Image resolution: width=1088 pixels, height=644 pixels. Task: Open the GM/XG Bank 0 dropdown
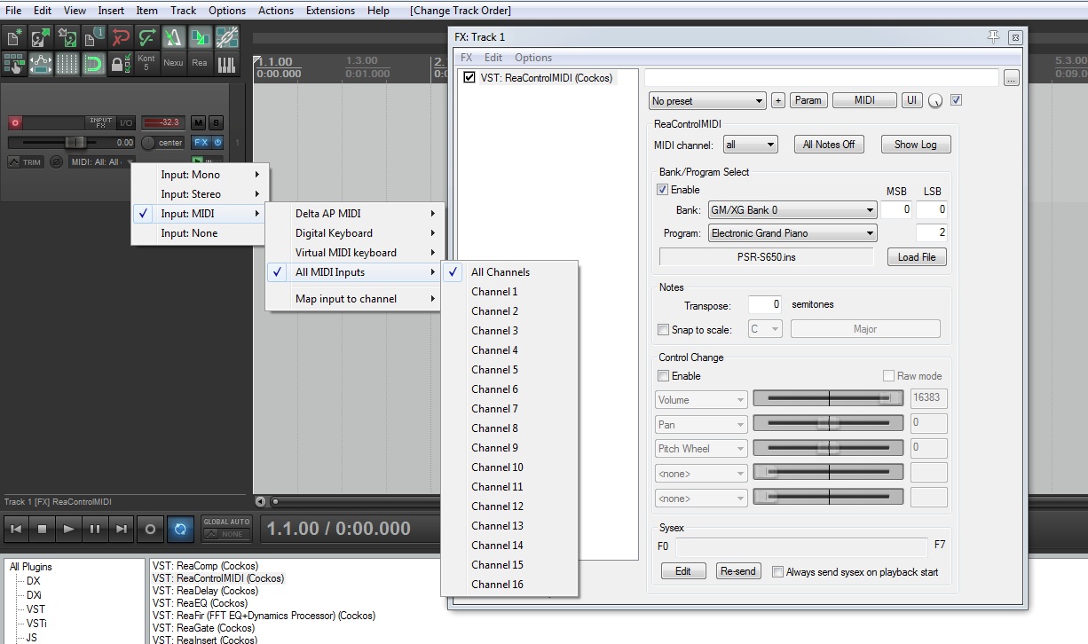click(792, 210)
